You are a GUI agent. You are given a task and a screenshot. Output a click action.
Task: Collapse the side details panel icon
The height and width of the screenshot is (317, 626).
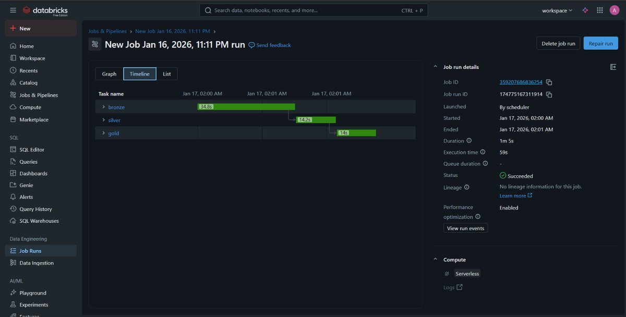coord(613,67)
